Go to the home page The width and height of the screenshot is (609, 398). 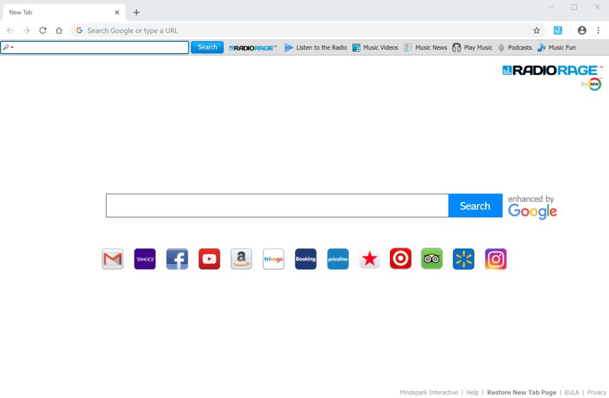point(59,30)
